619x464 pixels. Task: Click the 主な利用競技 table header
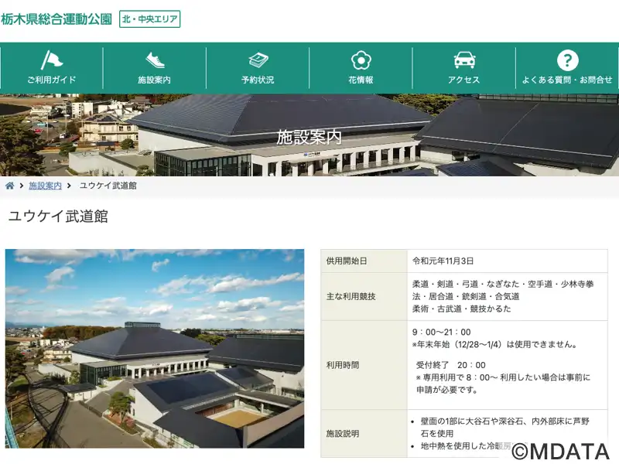coord(364,296)
